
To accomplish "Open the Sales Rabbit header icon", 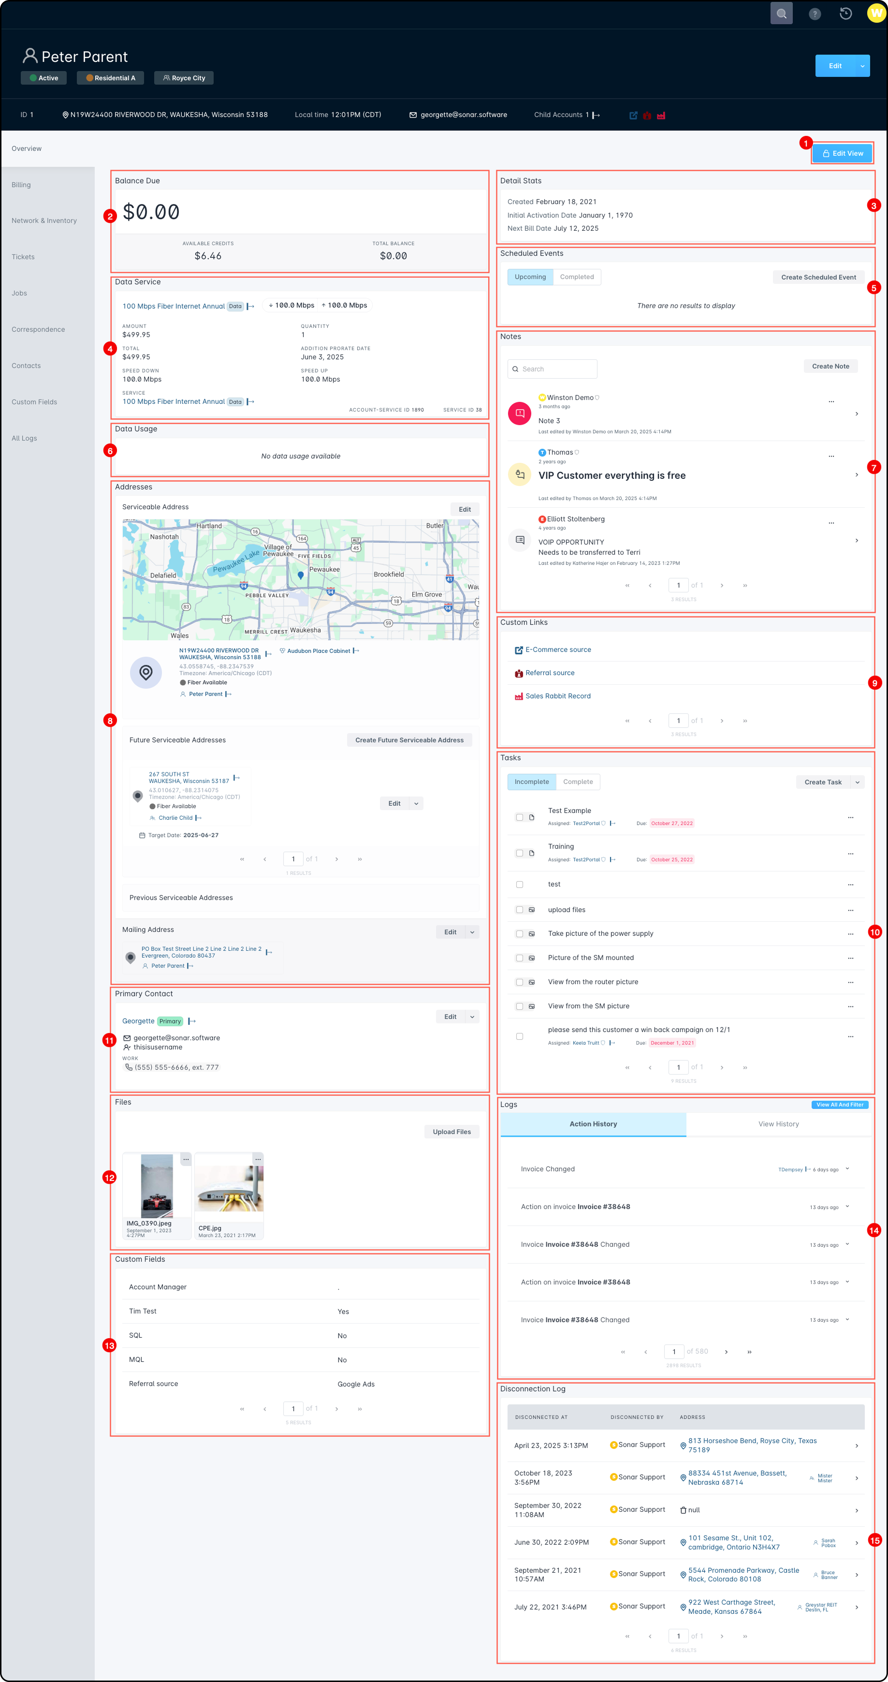I will [x=661, y=116].
